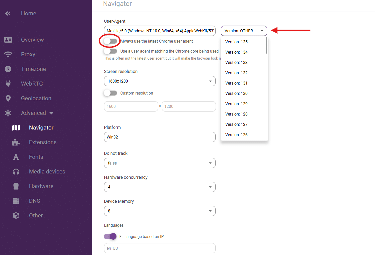Click the Media devices headphones icon
Image resolution: width=375 pixels, height=255 pixels.
[x=16, y=171]
